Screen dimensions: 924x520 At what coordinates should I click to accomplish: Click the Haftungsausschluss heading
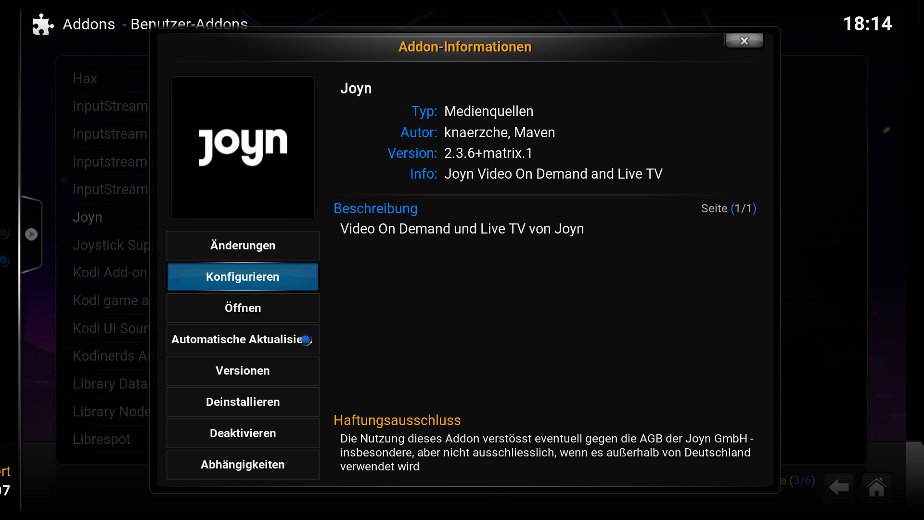click(397, 420)
